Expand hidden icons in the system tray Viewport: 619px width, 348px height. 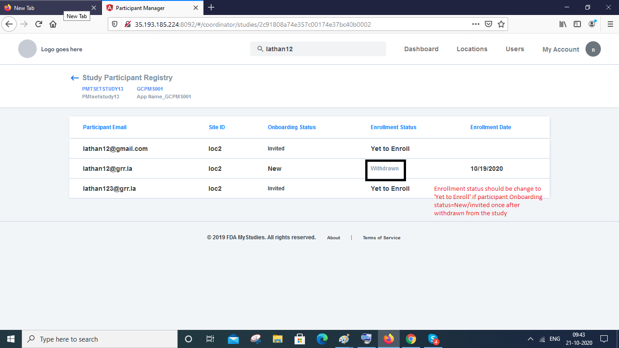pyautogui.click(x=530, y=338)
